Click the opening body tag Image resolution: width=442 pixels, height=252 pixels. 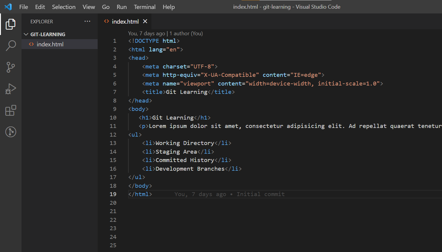(x=138, y=109)
